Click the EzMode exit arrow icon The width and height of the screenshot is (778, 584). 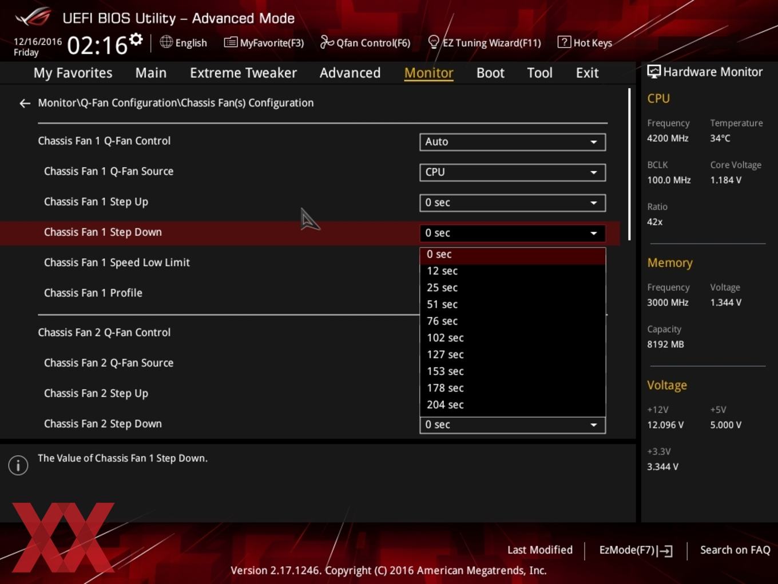(665, 551)
